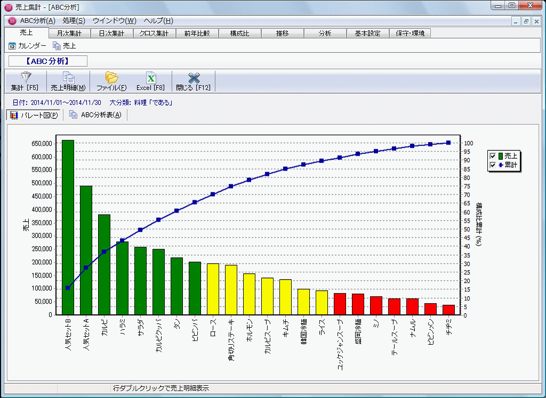Open the カレンダー calendar icon

(12, 46)
